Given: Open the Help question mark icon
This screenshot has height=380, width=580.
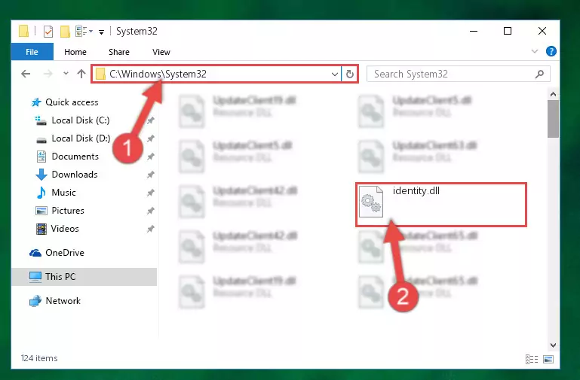Looking at the screenshot, I should pos(551,51).
